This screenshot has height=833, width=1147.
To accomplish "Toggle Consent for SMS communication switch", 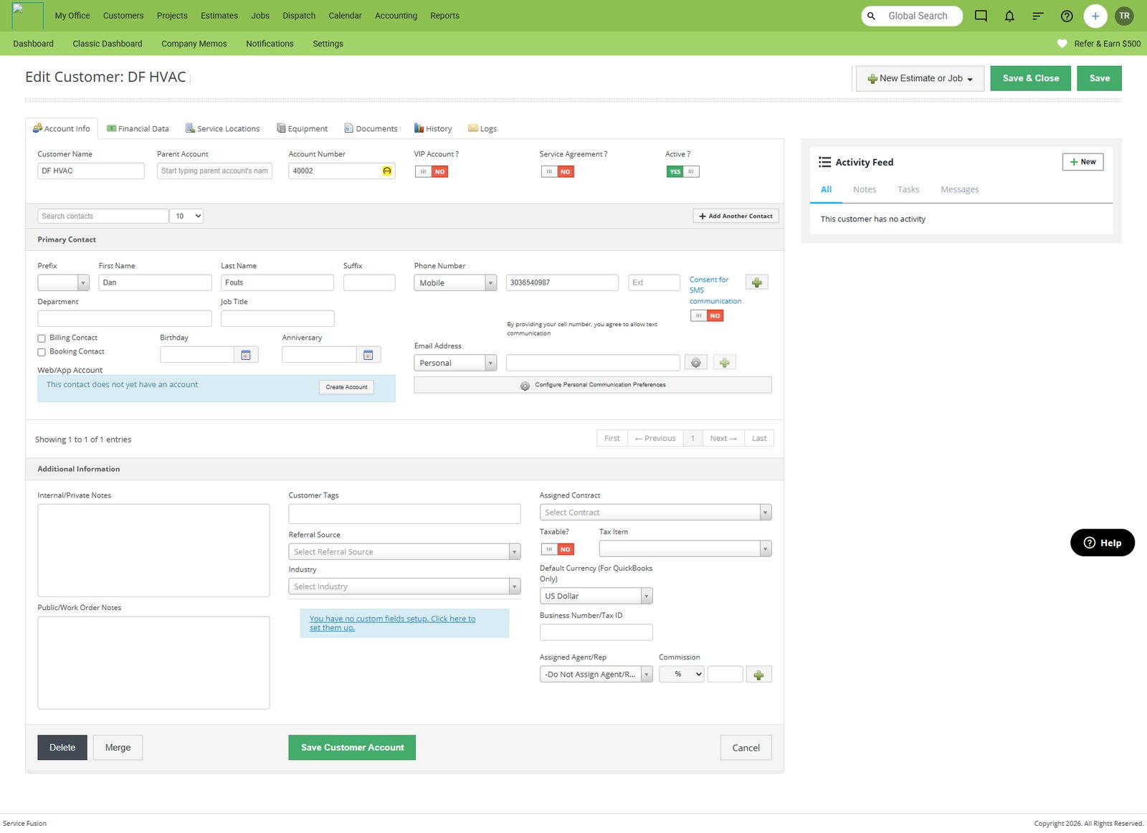I will [x=707, y=315].
